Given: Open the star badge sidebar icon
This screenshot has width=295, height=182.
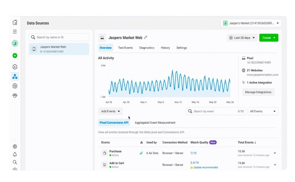Looking at the screenshot, I should [x=15, y=86].
